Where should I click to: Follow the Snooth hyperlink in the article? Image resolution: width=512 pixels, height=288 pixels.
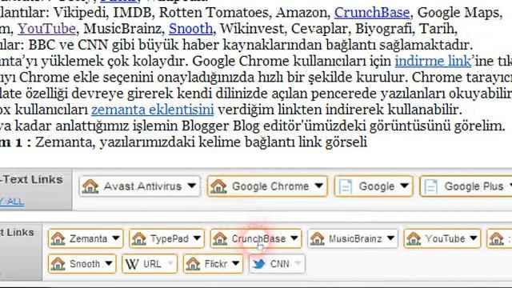click(190, 29)
